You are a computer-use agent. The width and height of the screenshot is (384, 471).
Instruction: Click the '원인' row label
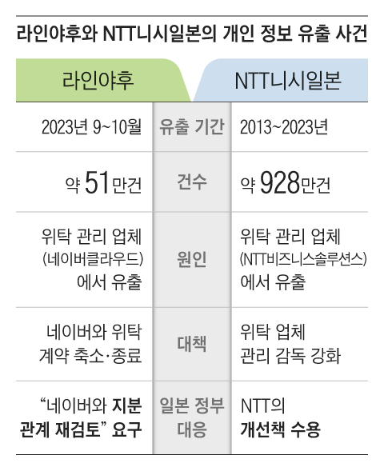(192, 259)
